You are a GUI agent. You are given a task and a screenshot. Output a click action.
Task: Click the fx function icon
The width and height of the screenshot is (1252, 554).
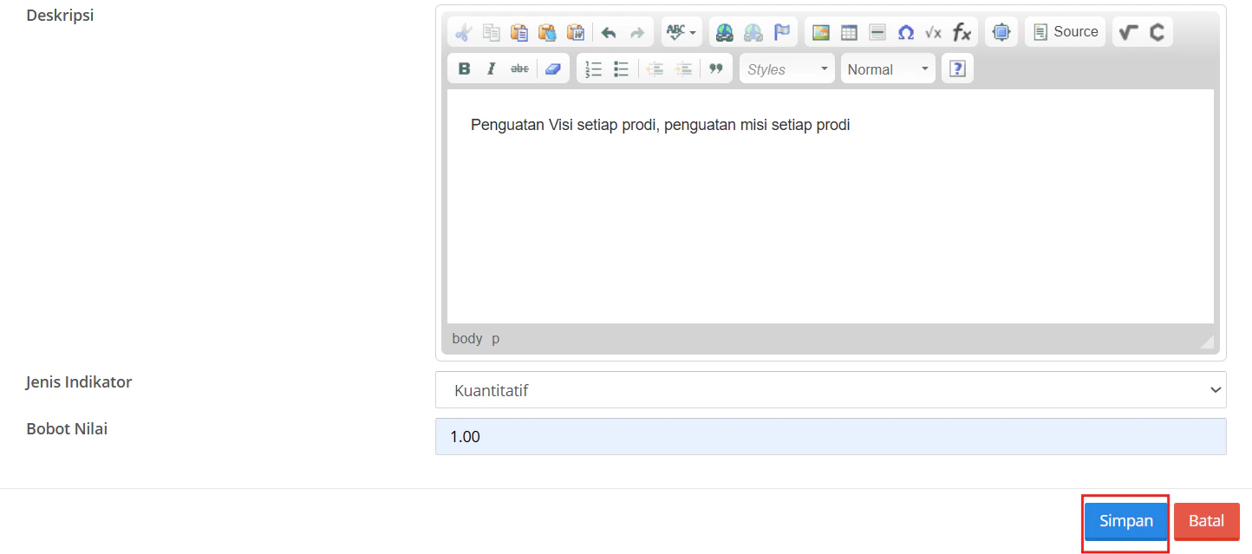coord(962,31)
